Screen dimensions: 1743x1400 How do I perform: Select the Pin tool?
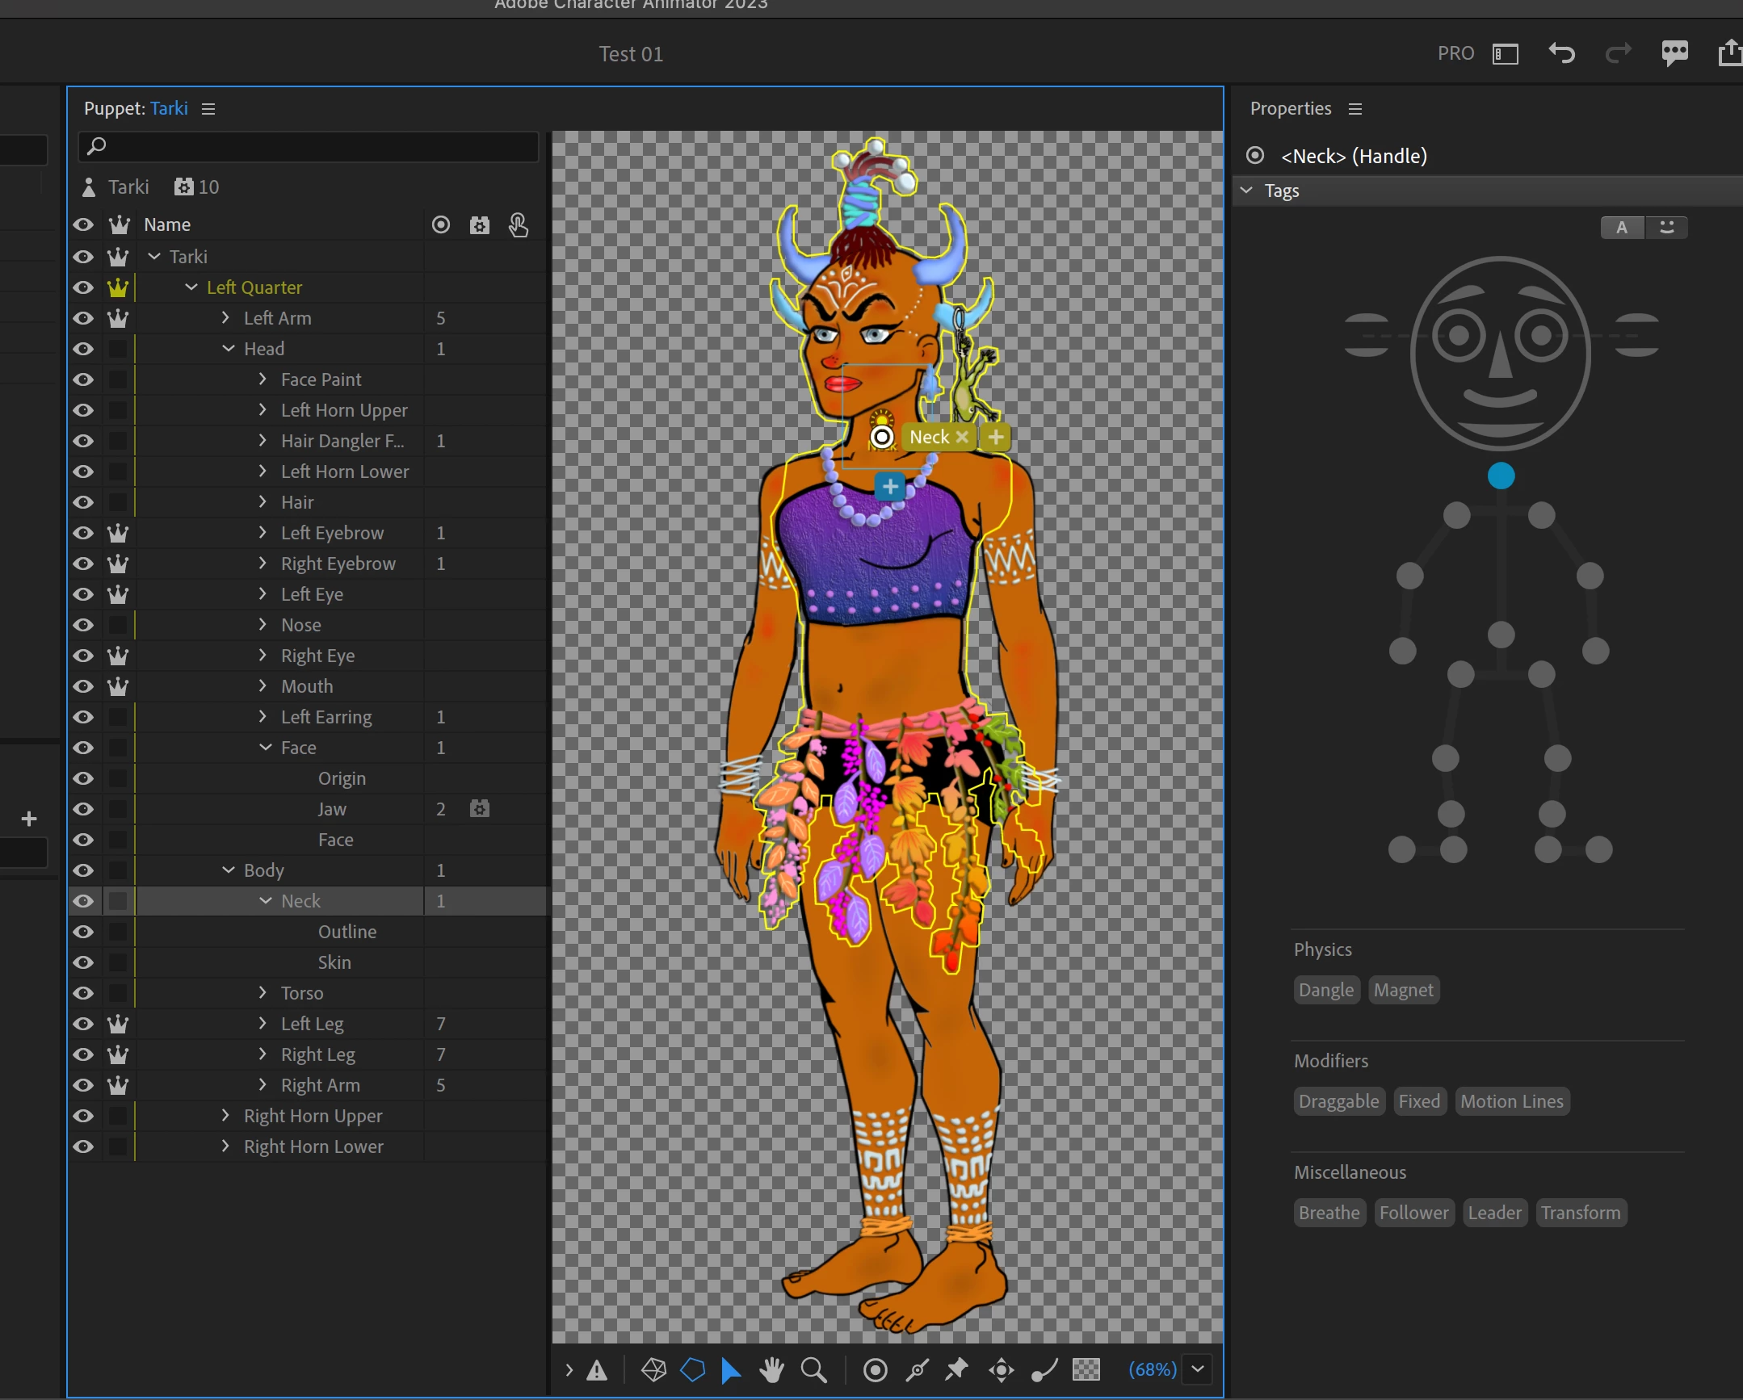point(957,1369)
